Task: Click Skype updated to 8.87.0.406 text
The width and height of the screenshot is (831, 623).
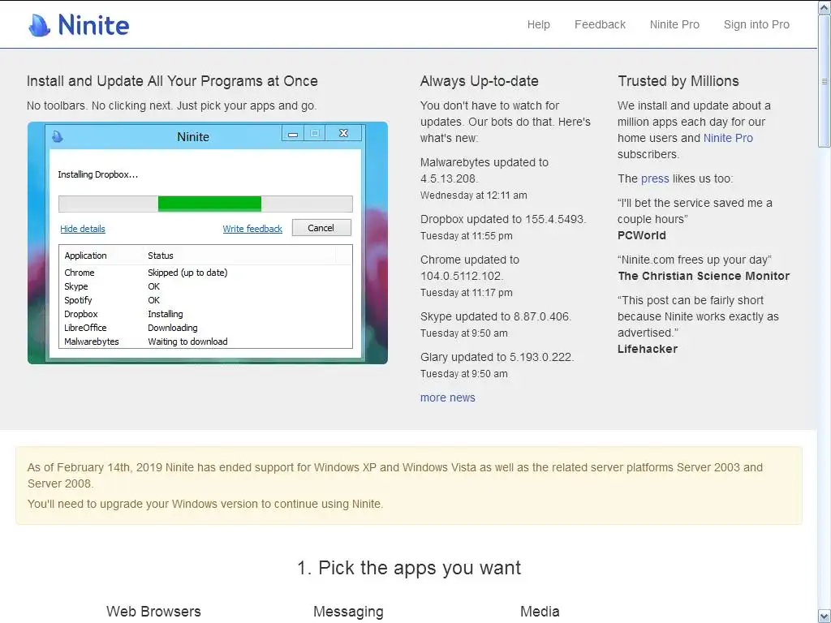Action: point(496,316)
